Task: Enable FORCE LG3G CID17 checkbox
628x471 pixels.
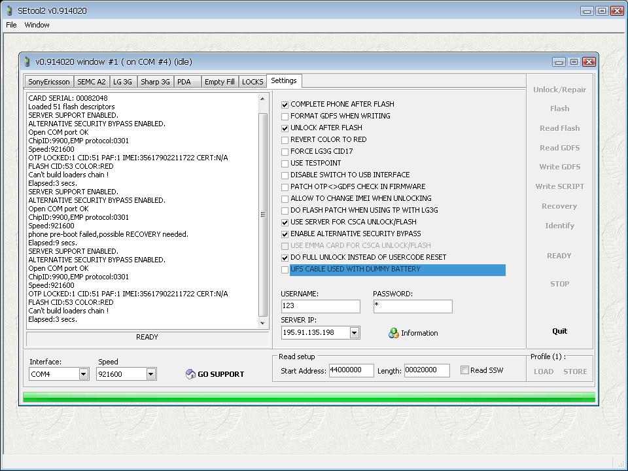Action: pyautogui.click(x=285, y=152)
